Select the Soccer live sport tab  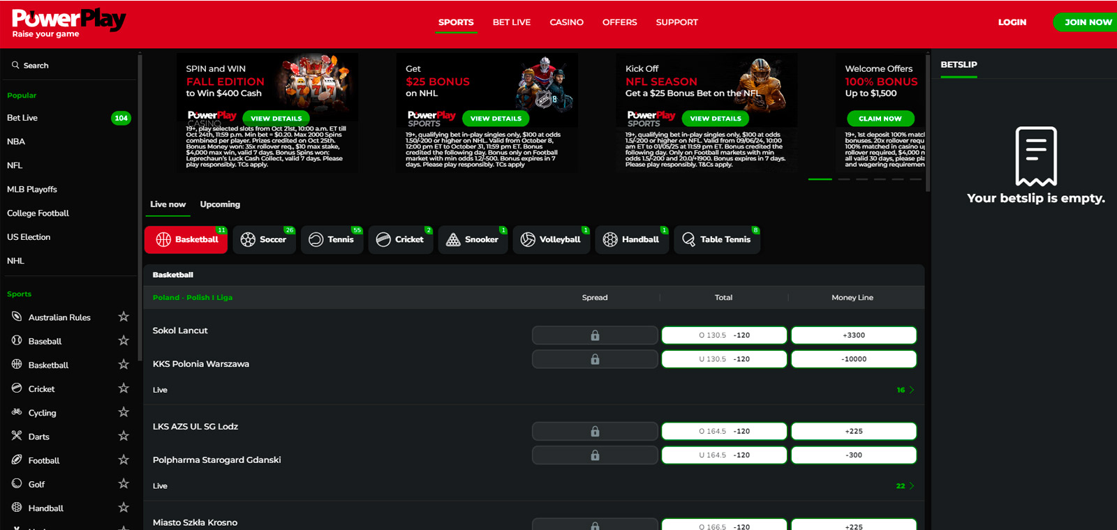(x=264, y=239)
